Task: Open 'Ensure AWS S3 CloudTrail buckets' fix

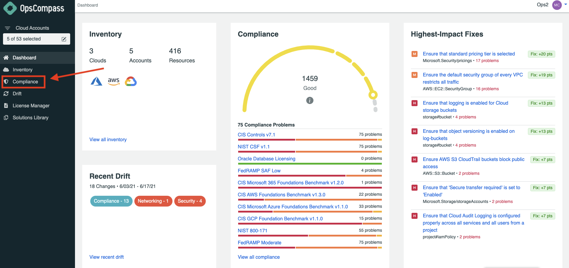Action: (x=474, y=163)
